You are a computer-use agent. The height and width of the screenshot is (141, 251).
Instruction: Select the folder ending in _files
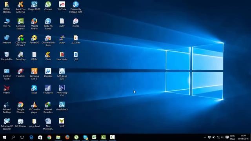76,40
